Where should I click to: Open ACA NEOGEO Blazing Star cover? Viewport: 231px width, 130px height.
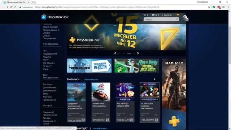(125, 92)
